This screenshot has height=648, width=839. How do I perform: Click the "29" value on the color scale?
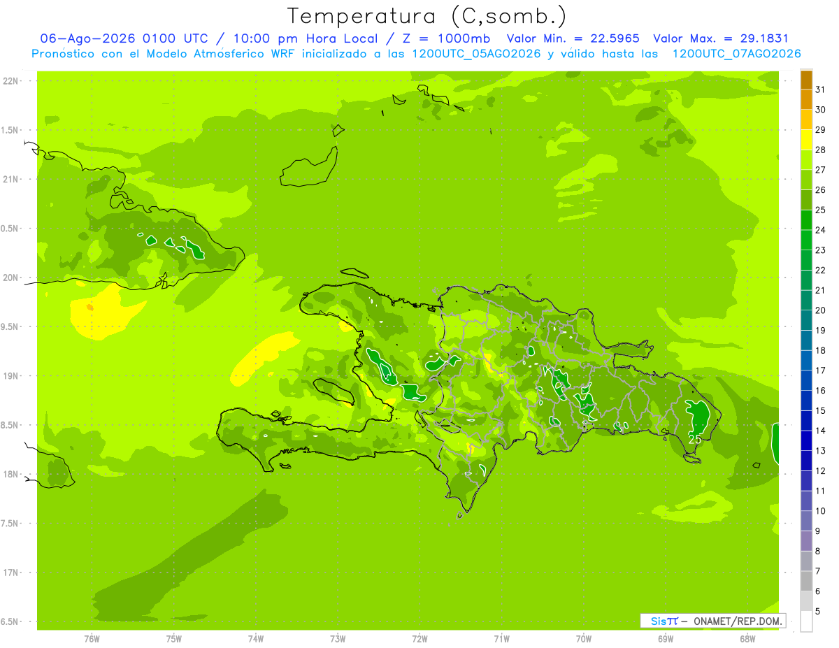[x=821, y=130]
